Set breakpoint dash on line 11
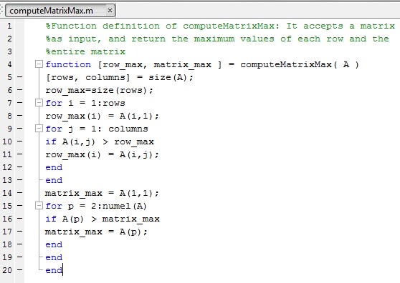This screenshot has height=283, width=400. 19,154
